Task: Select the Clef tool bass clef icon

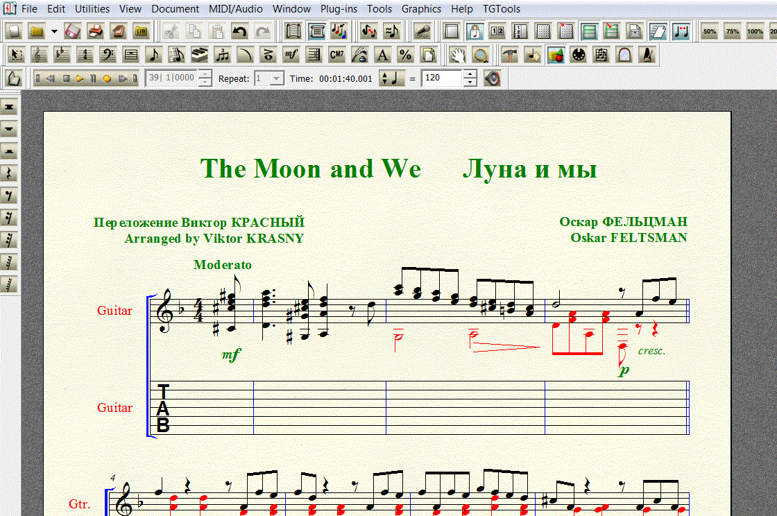Action: tap(108, 55)
